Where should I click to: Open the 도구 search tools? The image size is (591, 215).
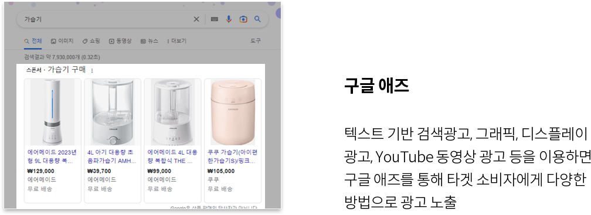pos(256,40)
